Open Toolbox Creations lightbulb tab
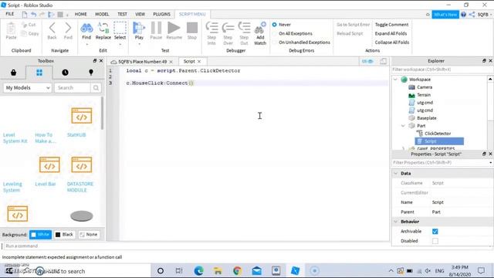The height and width of the screenshot is (278, 494). 91,73
